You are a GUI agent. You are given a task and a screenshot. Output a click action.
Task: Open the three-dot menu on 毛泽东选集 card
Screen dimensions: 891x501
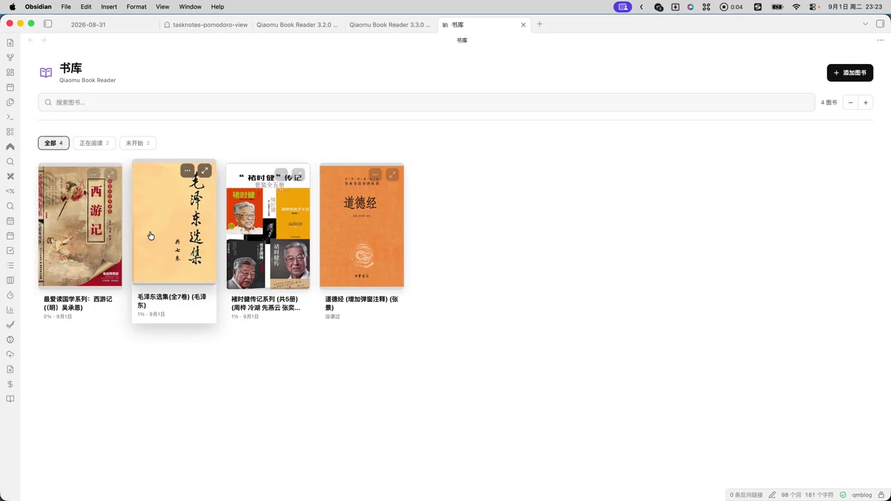[x=187, y=170]
